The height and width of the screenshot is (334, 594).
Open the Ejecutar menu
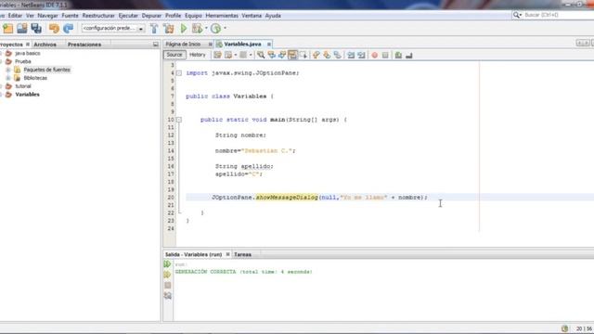(128, 16)
